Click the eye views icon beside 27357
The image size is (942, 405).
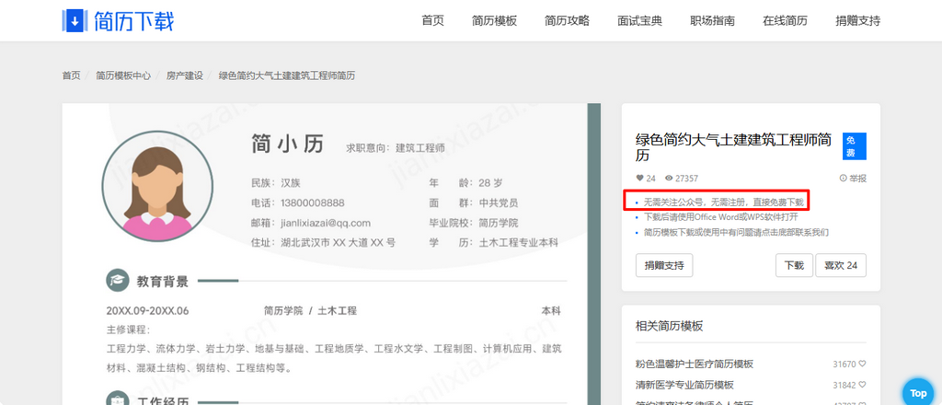click(x=670, y=179)
